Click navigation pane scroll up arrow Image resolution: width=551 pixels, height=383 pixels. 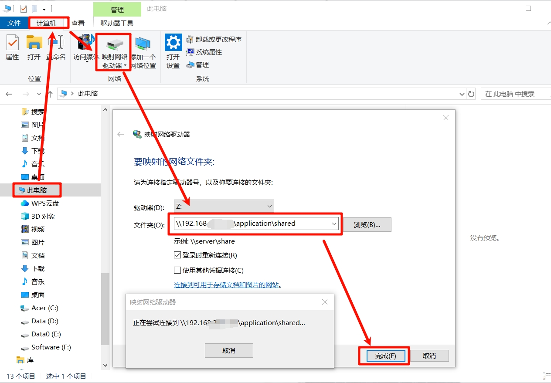[105, 110]
